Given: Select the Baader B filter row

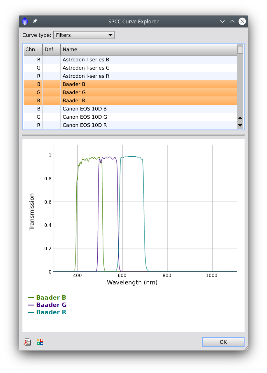Looking at the screenshot, I should (130, 84).
